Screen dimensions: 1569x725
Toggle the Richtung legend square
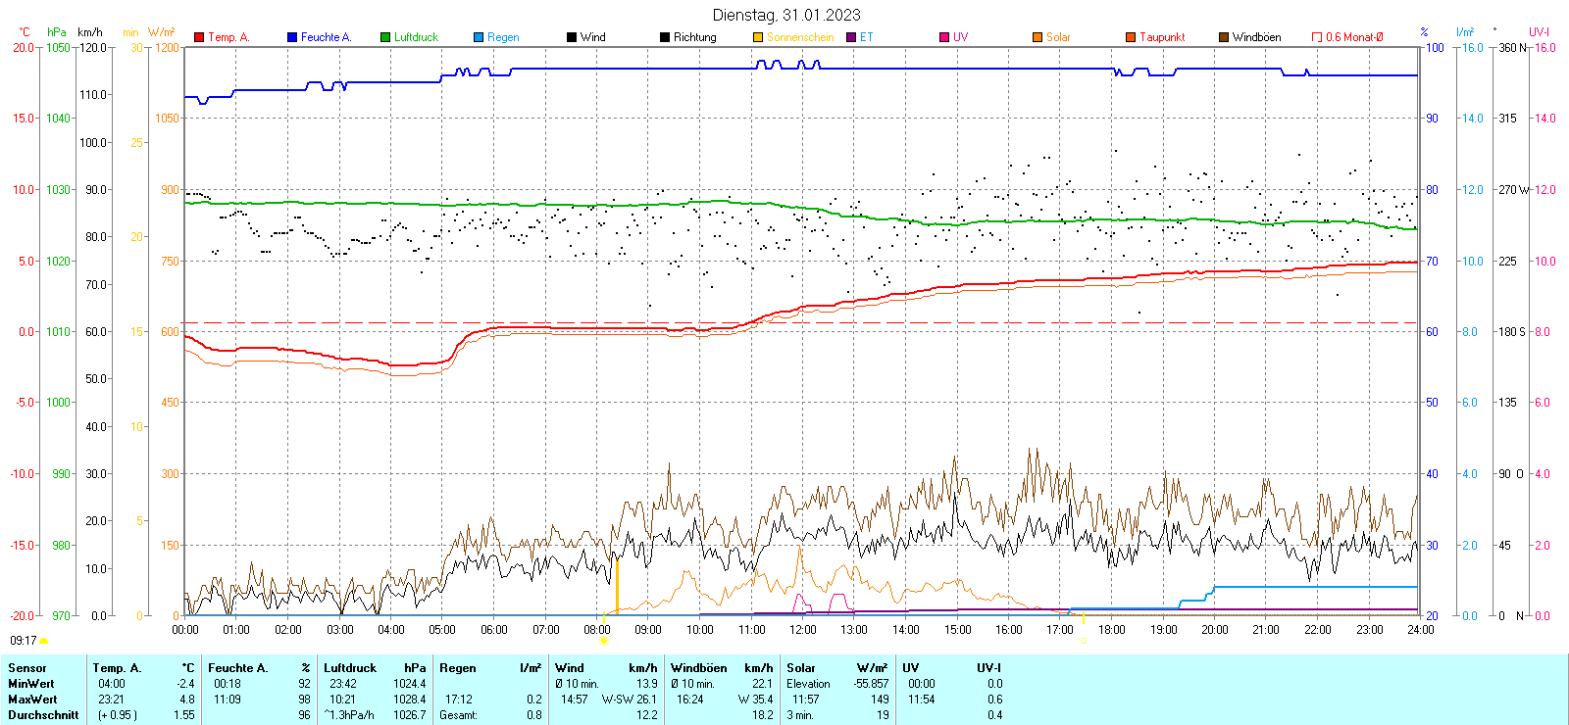(x=665, y=37)
